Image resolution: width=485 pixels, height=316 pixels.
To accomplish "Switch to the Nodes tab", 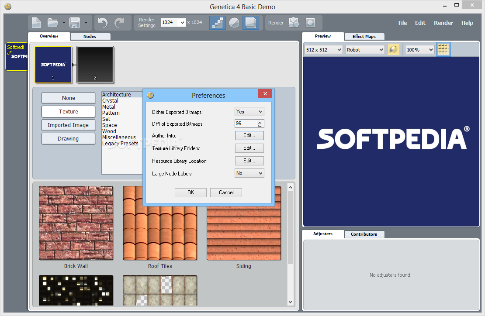I will click(x=90, y=37).
